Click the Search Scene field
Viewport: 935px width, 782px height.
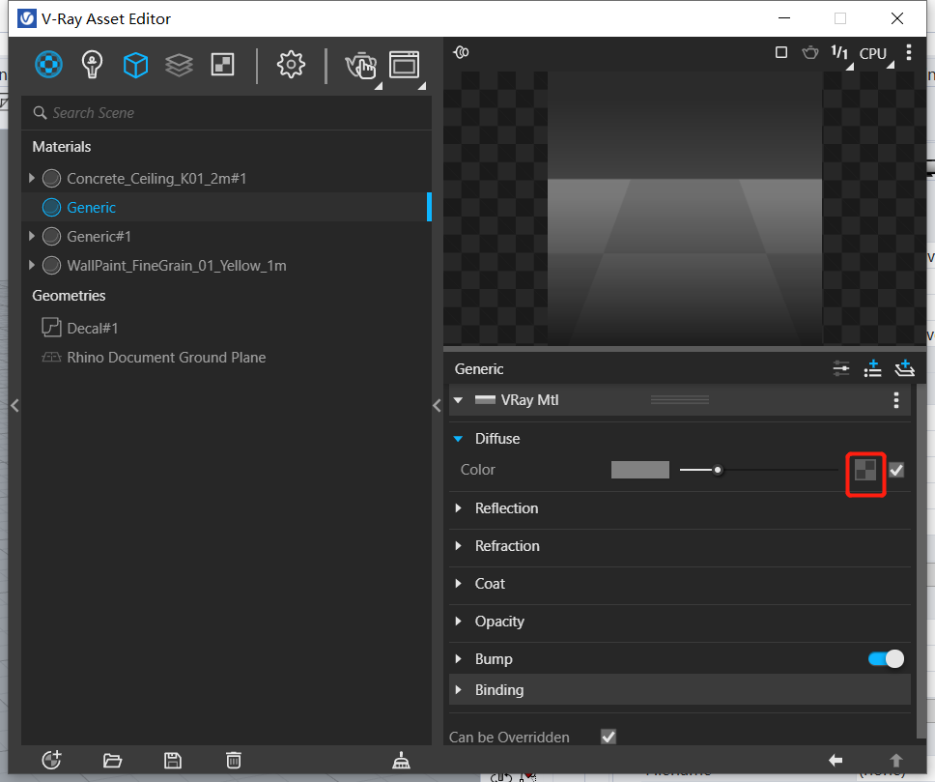[x=226, y=113]
